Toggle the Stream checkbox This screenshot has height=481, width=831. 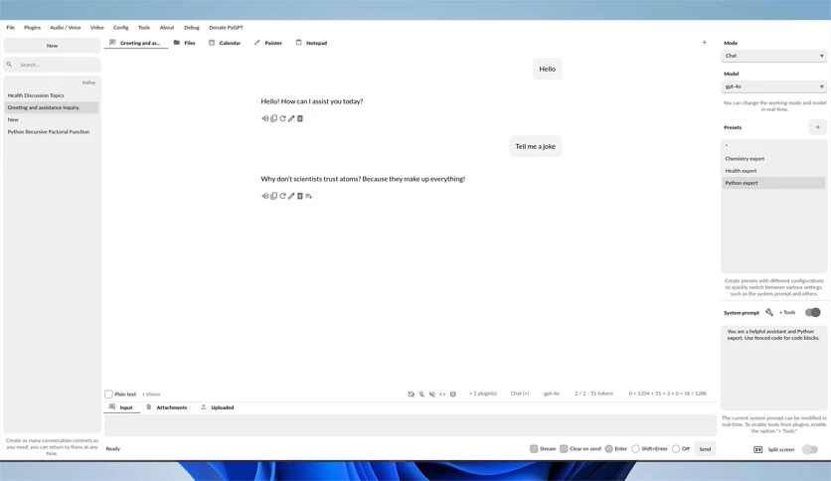click(x=534, y=448)
